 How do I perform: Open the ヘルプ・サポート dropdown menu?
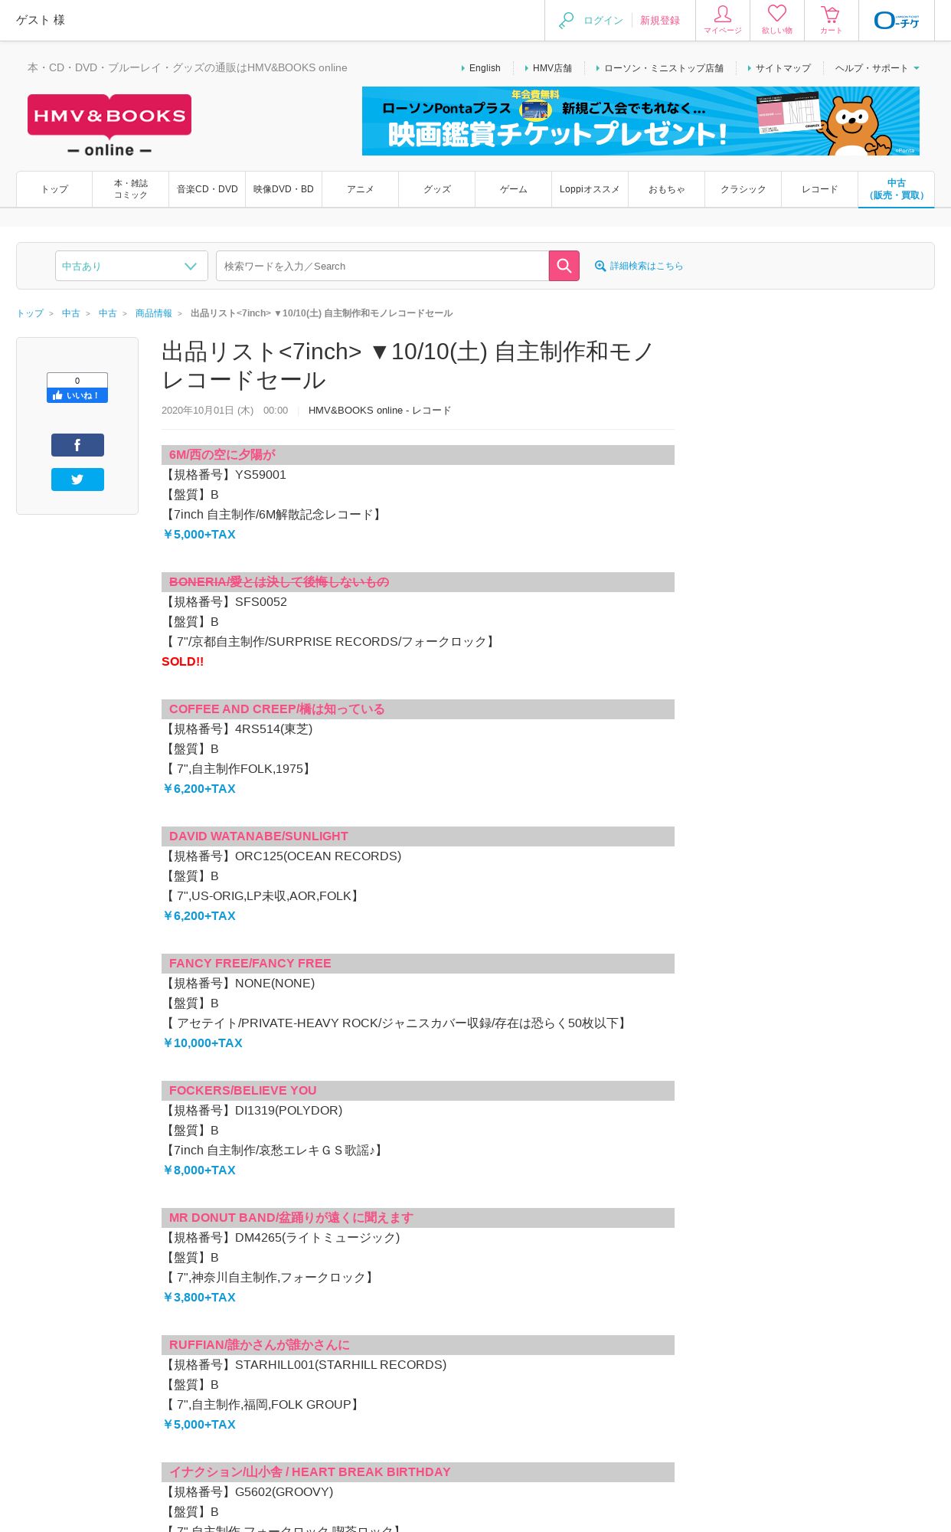[x=877, y=68]
